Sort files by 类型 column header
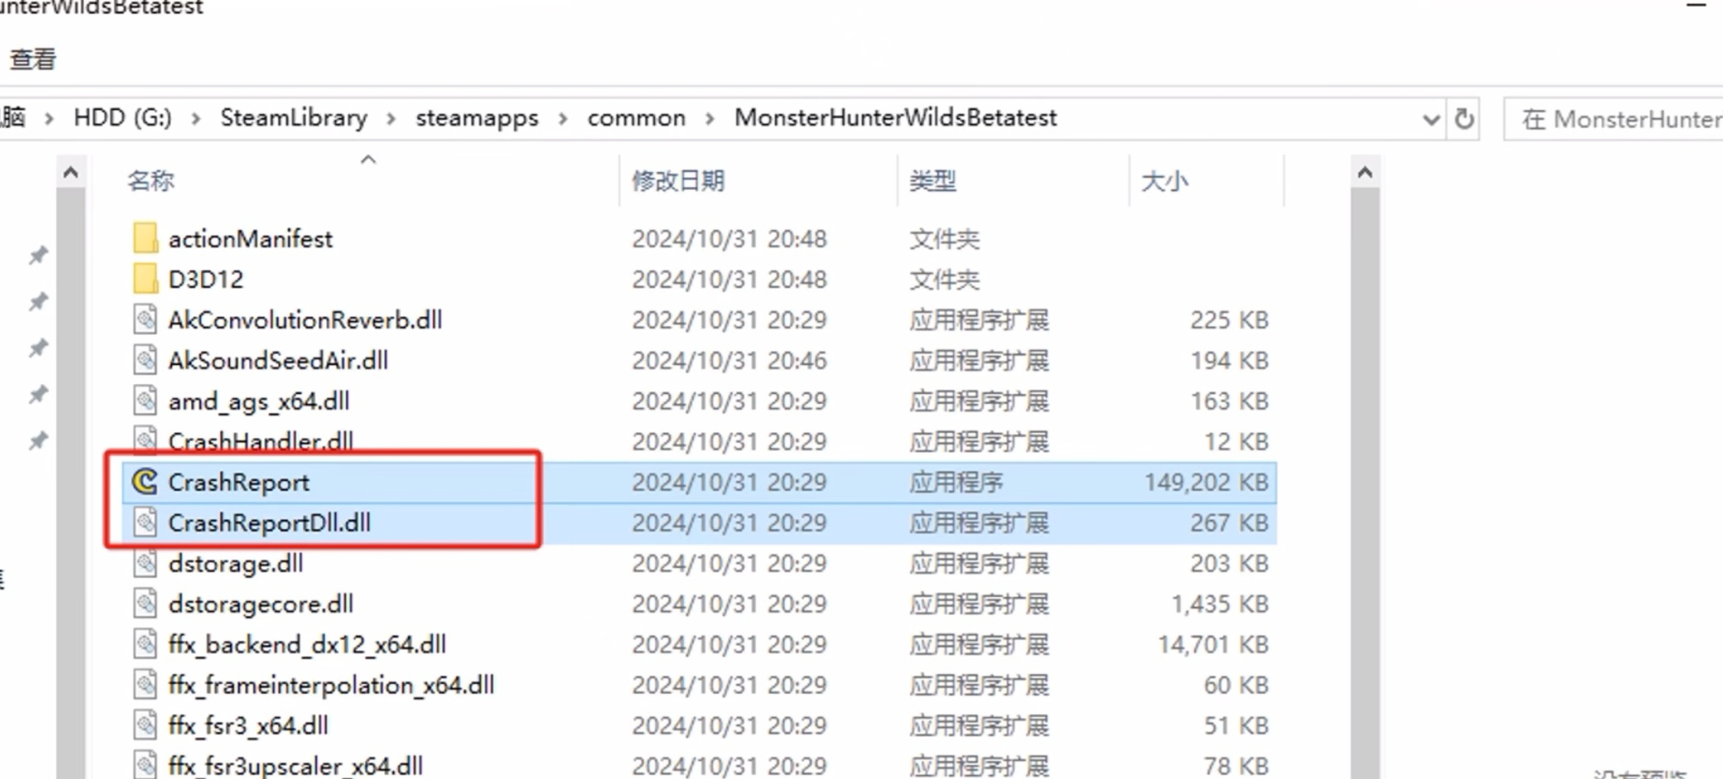The image size is (1723, 779). (932, 181)
